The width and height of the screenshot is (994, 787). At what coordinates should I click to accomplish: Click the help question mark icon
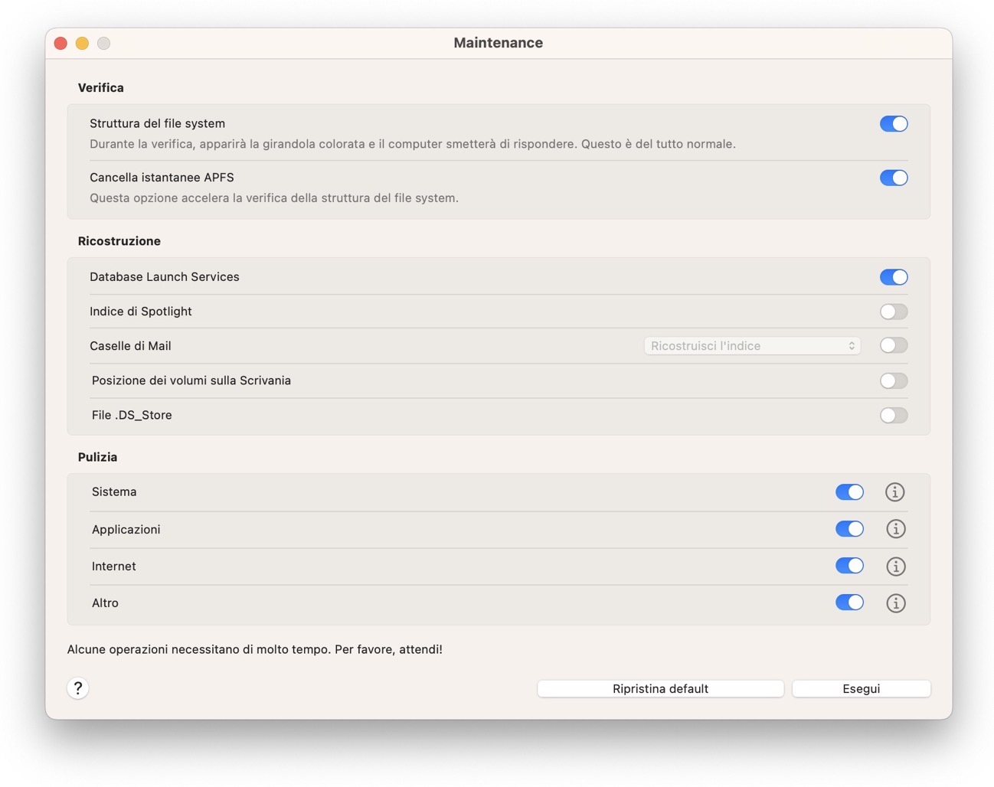pos(77,688)
